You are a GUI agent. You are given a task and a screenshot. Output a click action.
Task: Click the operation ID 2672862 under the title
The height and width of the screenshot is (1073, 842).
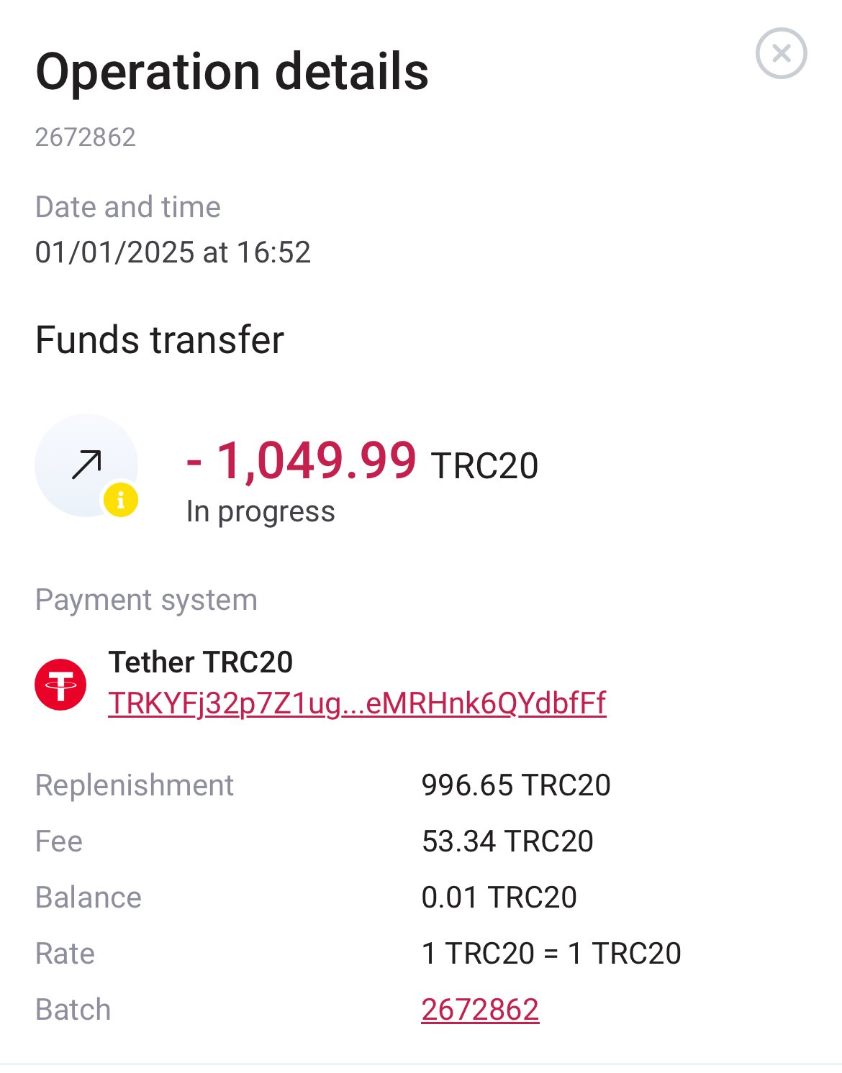pos(86,137)
